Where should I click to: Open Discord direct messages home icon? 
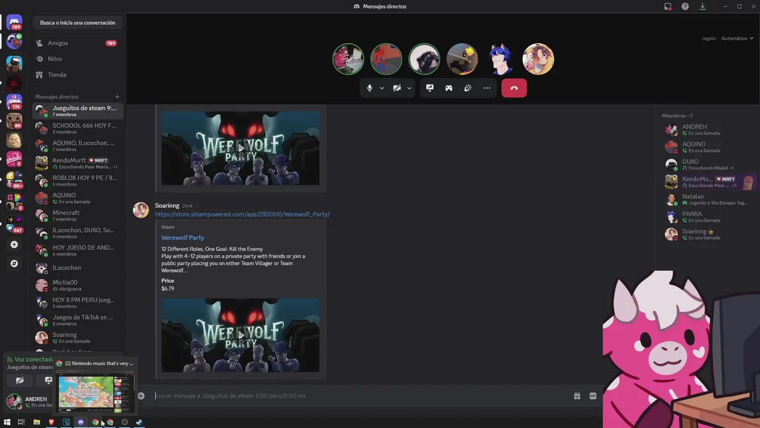pos(14,23)
